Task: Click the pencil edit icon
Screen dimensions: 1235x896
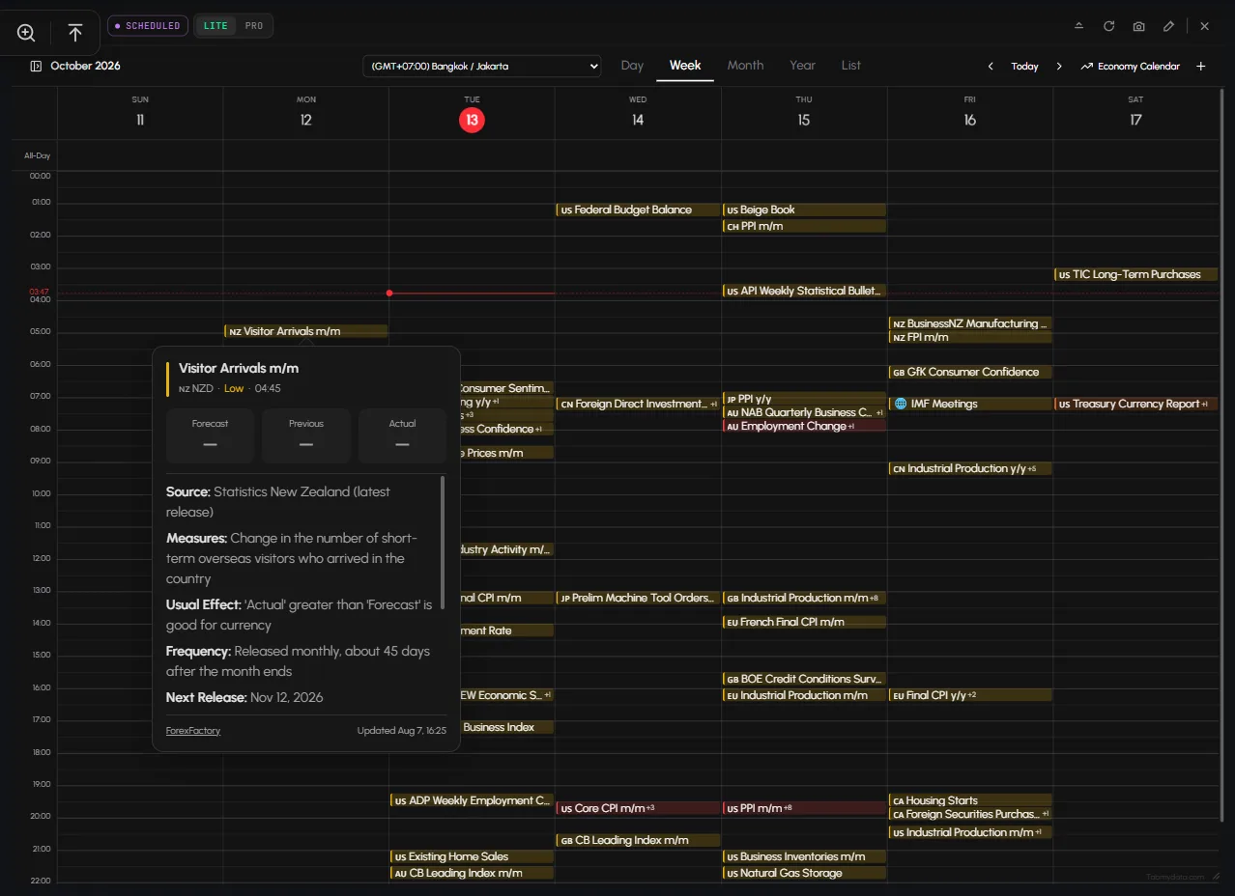Action: (1169, 26)
